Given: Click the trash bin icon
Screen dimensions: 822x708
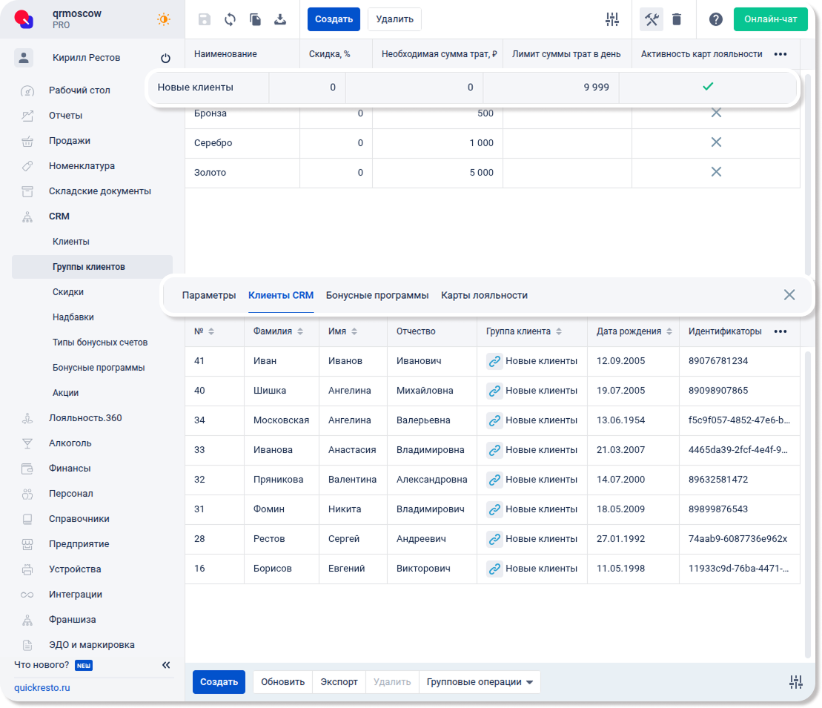Looking at the screenshot, I should [677, 19].
